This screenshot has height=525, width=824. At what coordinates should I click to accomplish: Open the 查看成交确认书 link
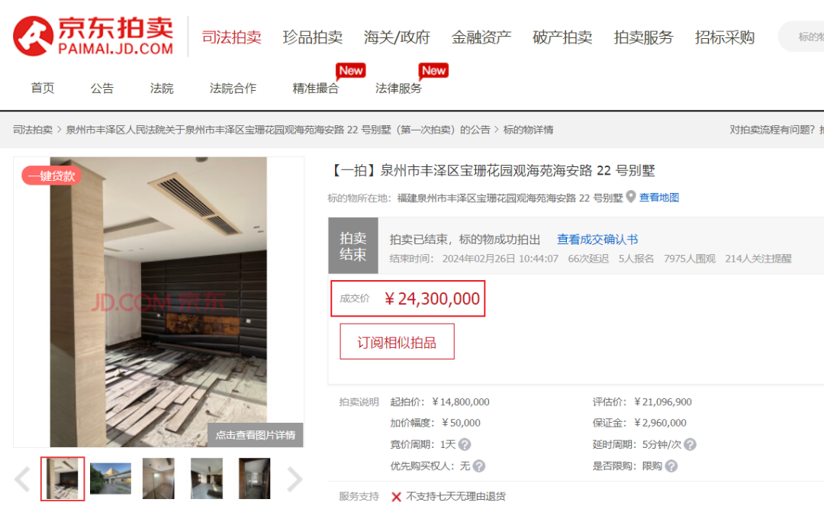597,240
